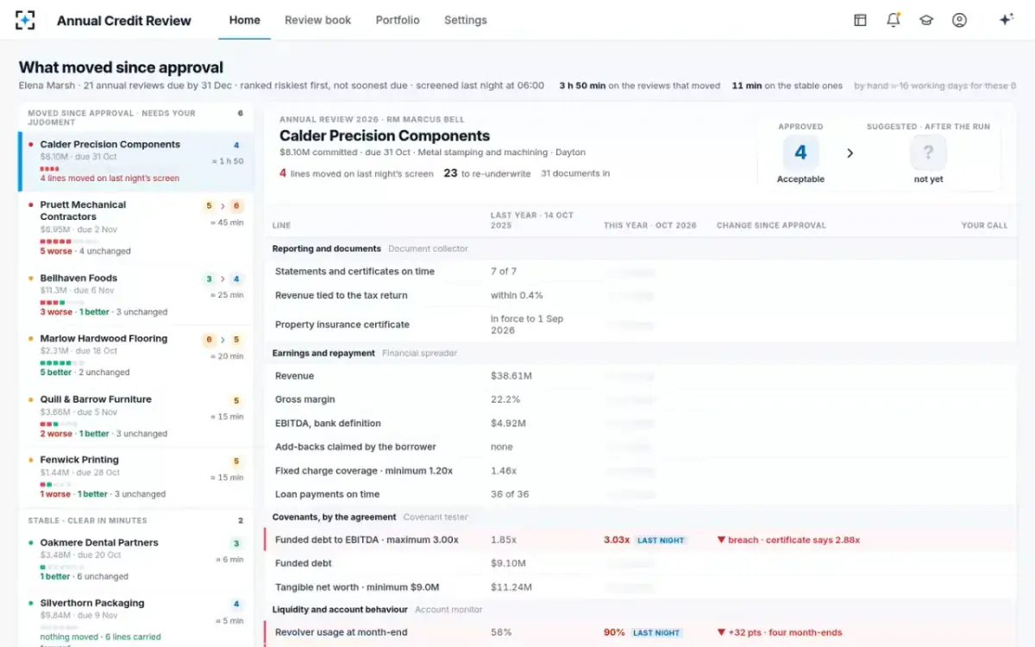Select Marlow Hardwood Flooring review
The image size is (1035, 647).
(135, 355)
